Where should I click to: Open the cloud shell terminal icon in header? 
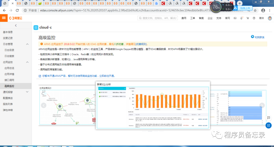(235, 18)
